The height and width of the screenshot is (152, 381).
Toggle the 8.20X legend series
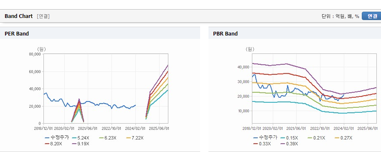(53, 144)
